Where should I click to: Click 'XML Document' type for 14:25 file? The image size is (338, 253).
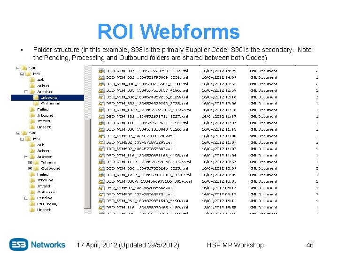click(263, 71)
